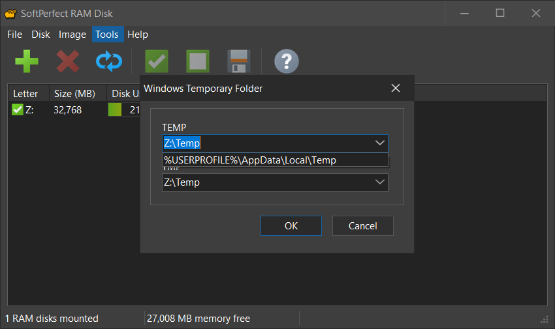The width and height of the screenshot is (555, 329).
Task: Click the Size (MB) column header
Action: click(78, 94)
